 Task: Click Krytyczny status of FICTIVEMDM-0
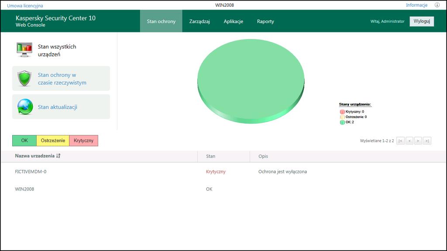pyautogui.click(x=216, y=172)
